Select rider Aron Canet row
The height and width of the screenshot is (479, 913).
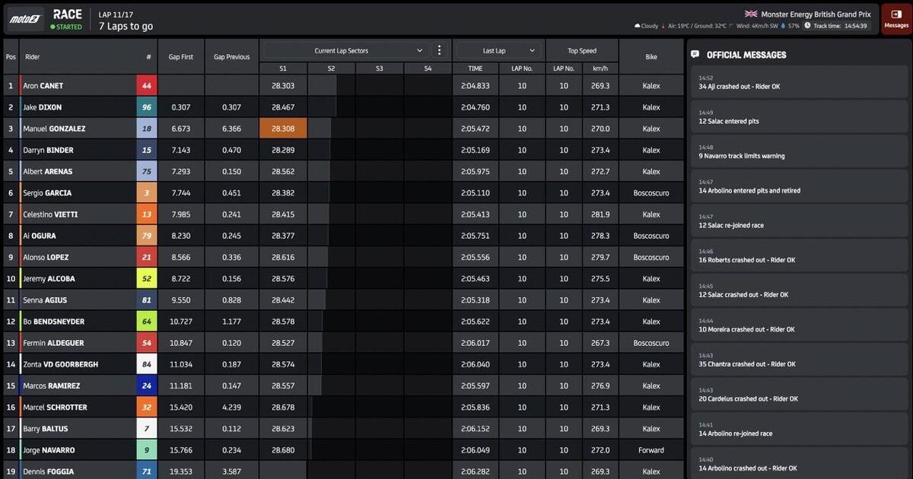pyautogui.click(x=76, y=86)
